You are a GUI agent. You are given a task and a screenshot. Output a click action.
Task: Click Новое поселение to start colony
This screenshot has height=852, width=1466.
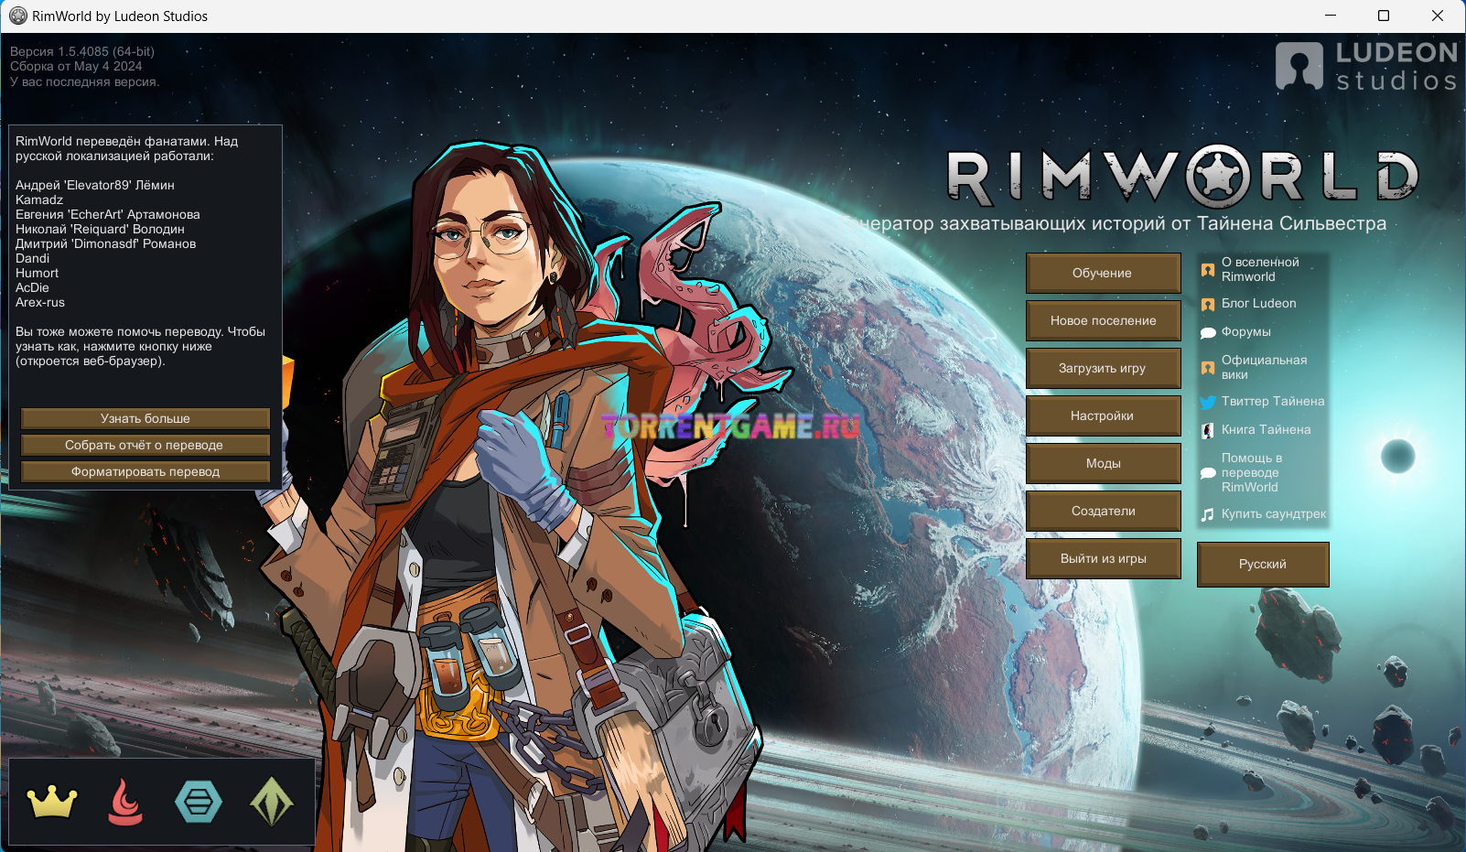coord(1103,321)
